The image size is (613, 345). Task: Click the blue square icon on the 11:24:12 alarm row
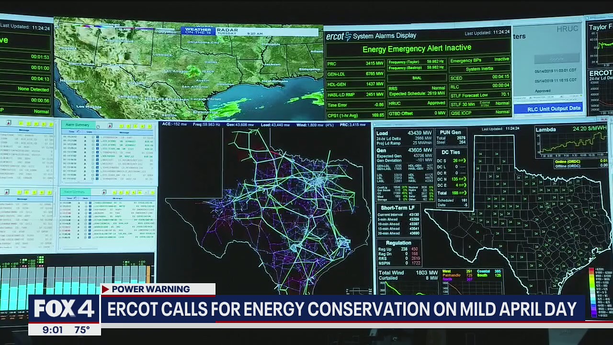97,137
